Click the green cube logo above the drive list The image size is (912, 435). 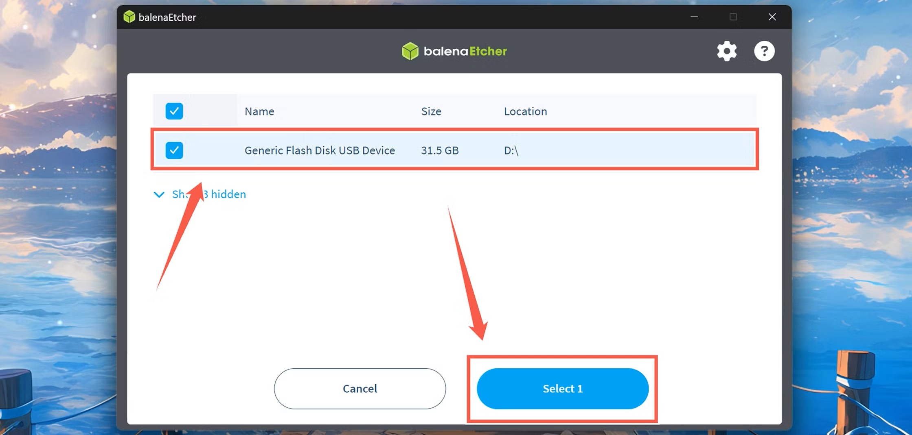click(x=410, y=51)
